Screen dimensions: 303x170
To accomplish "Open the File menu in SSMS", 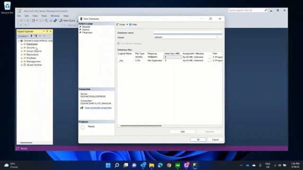I will click(x=19, y=16).
